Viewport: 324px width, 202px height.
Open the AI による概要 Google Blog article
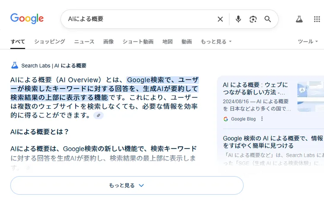[x=256, y=88]
